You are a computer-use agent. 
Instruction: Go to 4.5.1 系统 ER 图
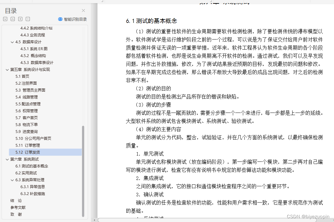pyautogui.click(x=34, y=49)
